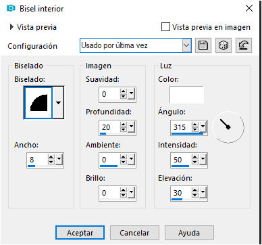Screen dimensions: 262x245
Task: Increase the Ancho value with up arrow
Action: [51, 157]
